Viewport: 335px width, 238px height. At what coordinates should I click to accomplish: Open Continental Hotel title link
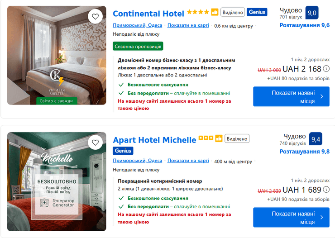(148, 14)
